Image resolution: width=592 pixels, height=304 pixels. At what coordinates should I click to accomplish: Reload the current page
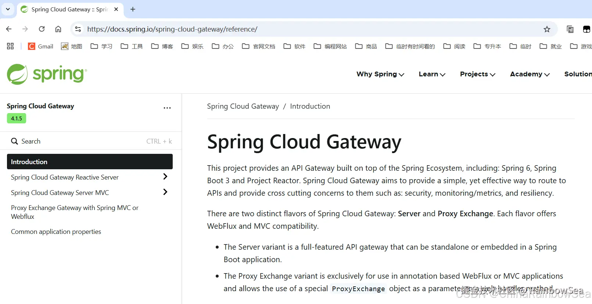click(42, 29)
